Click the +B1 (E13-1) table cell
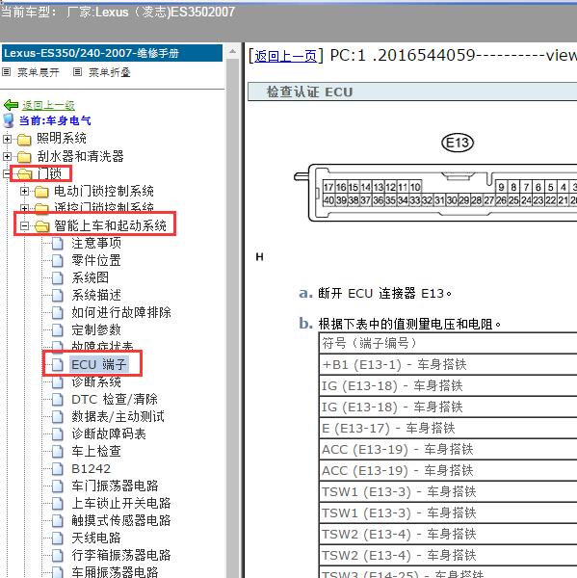Viewport: 577px width, 578px height. tap(448, 365)
